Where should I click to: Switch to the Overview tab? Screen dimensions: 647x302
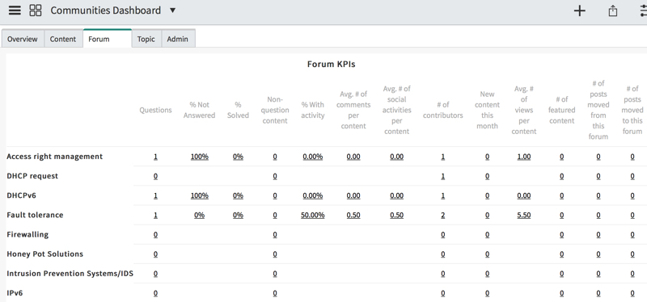point(23,39)
